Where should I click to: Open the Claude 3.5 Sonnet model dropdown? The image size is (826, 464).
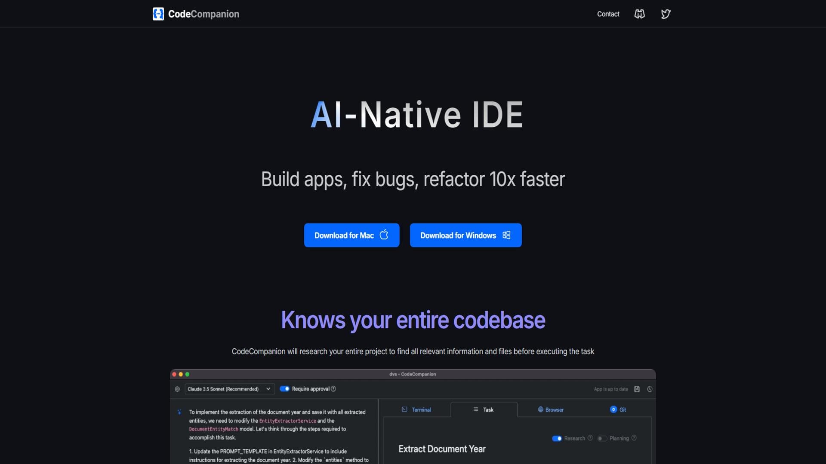[229, 389]
